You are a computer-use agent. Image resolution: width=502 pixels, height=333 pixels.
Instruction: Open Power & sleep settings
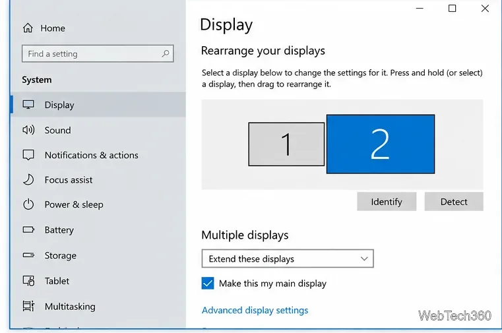74,204
